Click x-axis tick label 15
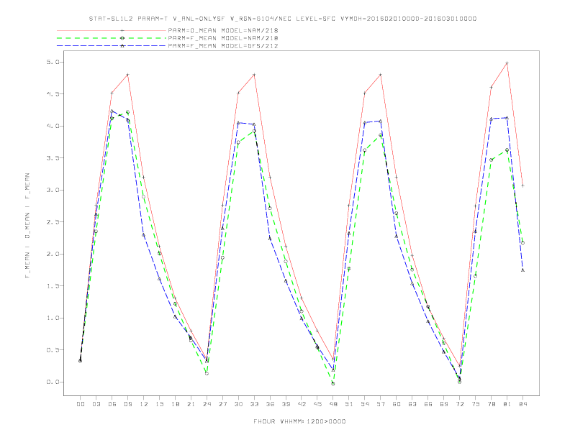This screenshot has height=440, width=570. [x=159, y=404]
